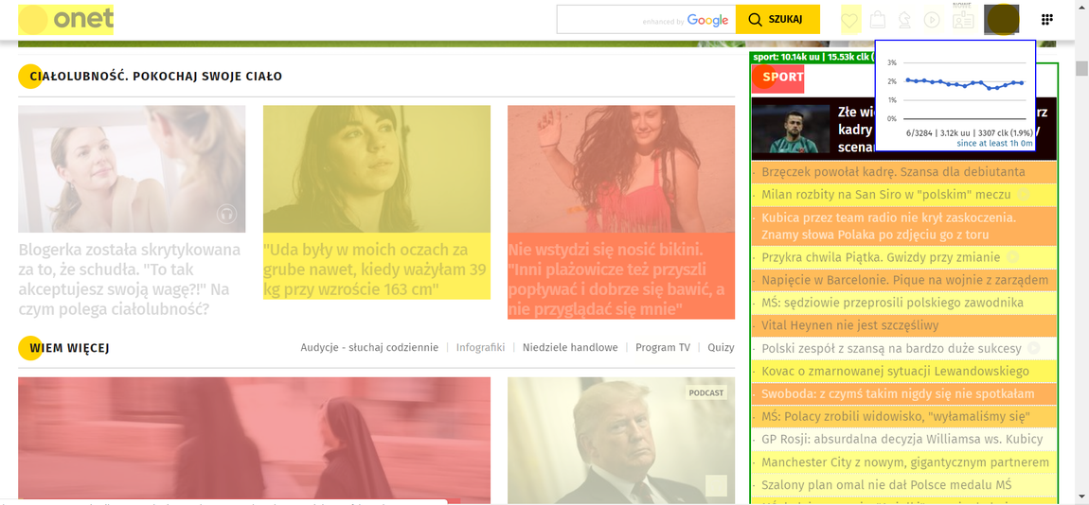Open the chess knight games icon
This screenshot has height=505, width=1089.
[x=903, y=20]
